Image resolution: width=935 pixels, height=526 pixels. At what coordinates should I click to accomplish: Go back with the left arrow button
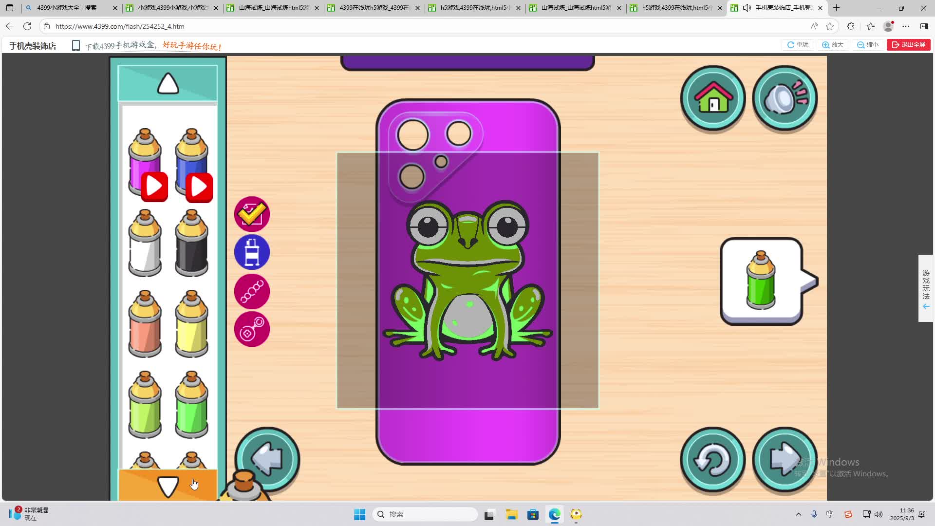(267, 458)
